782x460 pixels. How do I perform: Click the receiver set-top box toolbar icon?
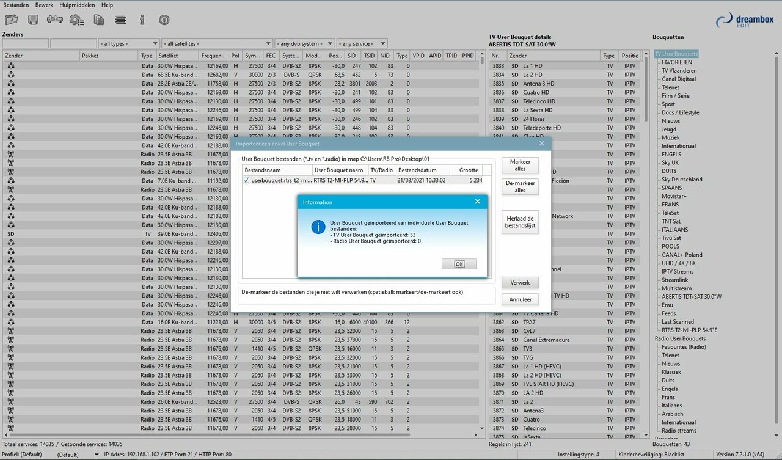pos(54,20)
